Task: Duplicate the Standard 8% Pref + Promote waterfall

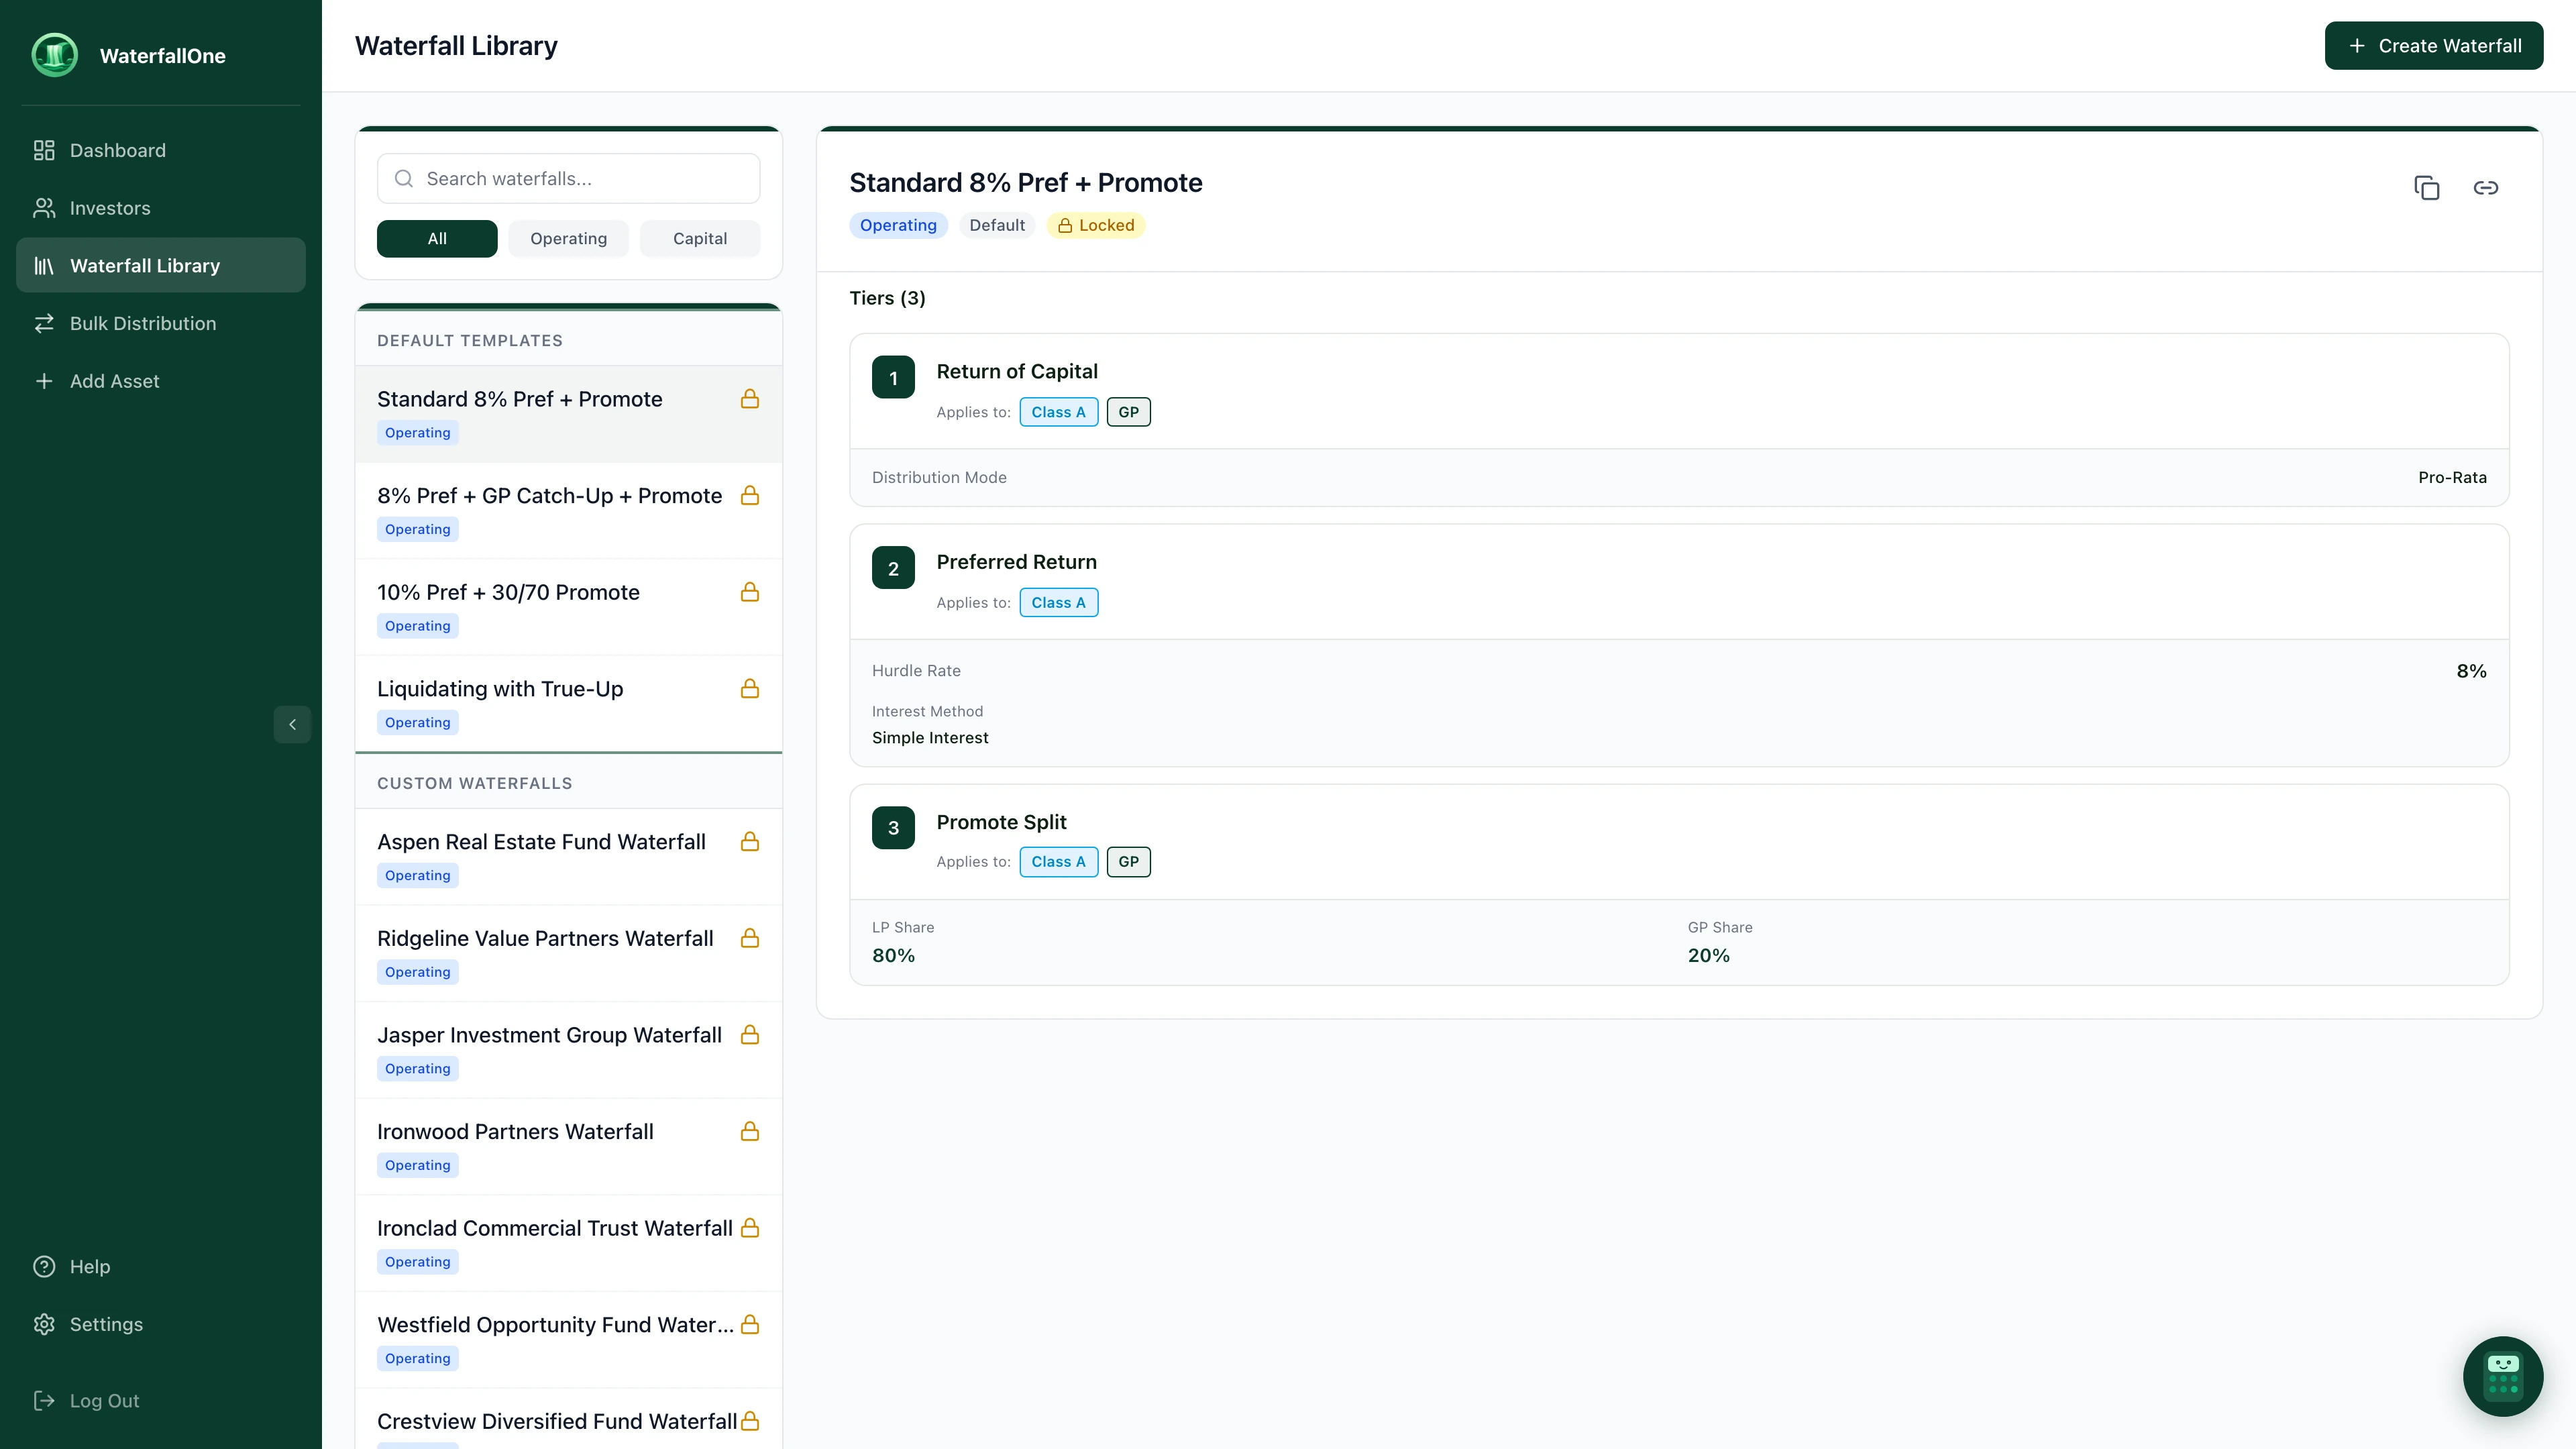Action: pos(2428,188)
